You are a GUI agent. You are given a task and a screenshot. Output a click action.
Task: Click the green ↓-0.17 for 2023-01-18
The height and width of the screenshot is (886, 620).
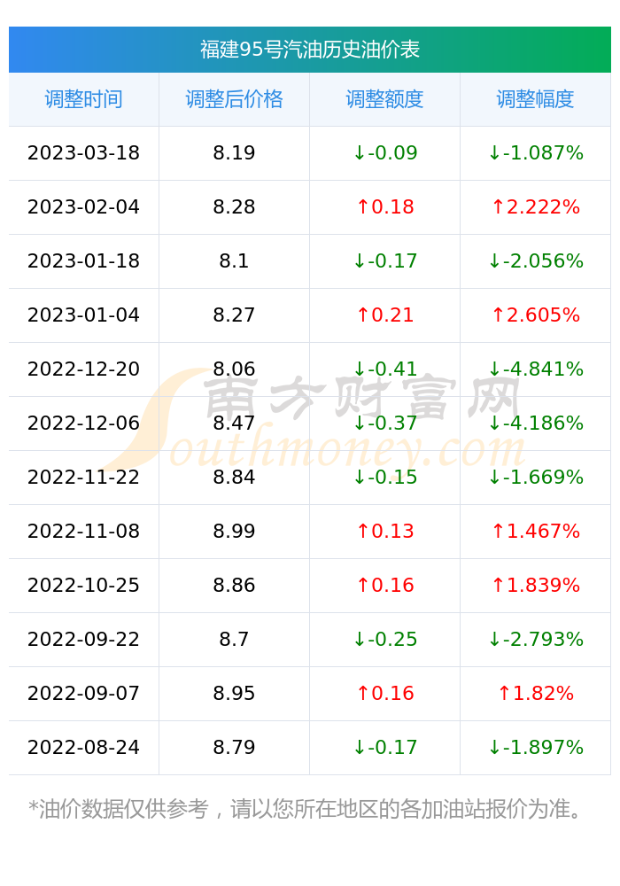pyautogui.click(x=385, y=261)
